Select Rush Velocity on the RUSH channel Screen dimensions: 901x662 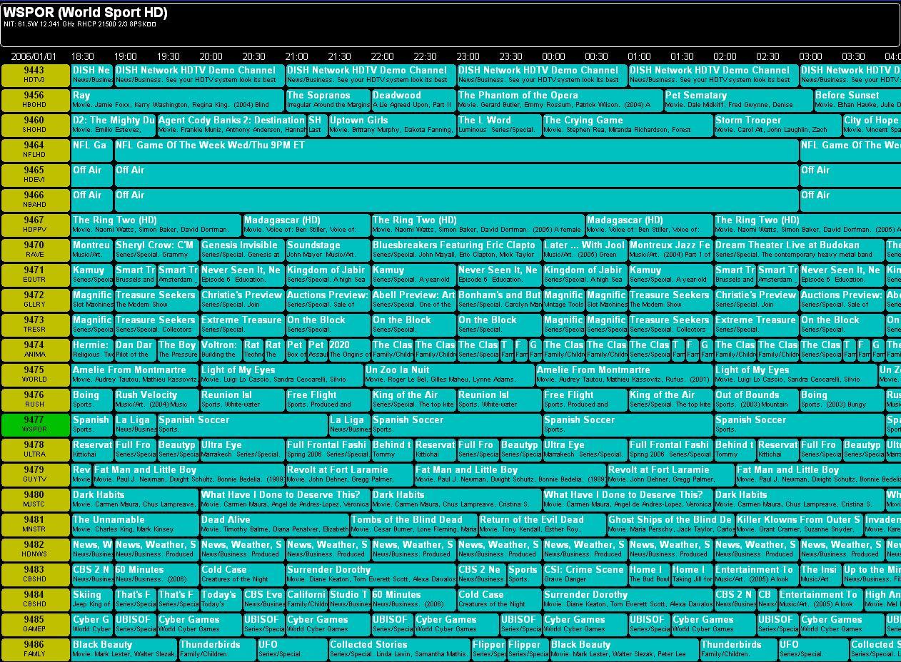click(x=156, y=400)
